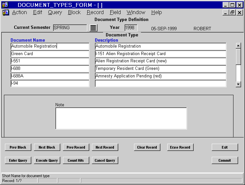
Task: Select the Green Card document name field
Action: (50, 54)
